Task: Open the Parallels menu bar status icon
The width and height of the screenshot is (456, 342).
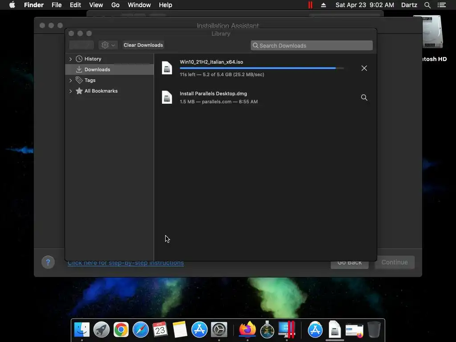Action: (310, 5)
